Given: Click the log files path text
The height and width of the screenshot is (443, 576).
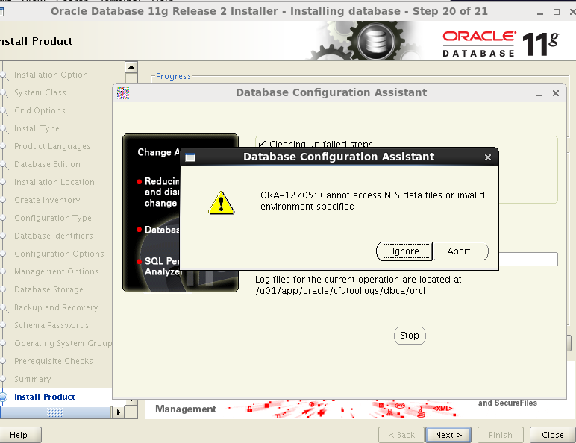Looking at the screenshot, I should pos(340,291).
